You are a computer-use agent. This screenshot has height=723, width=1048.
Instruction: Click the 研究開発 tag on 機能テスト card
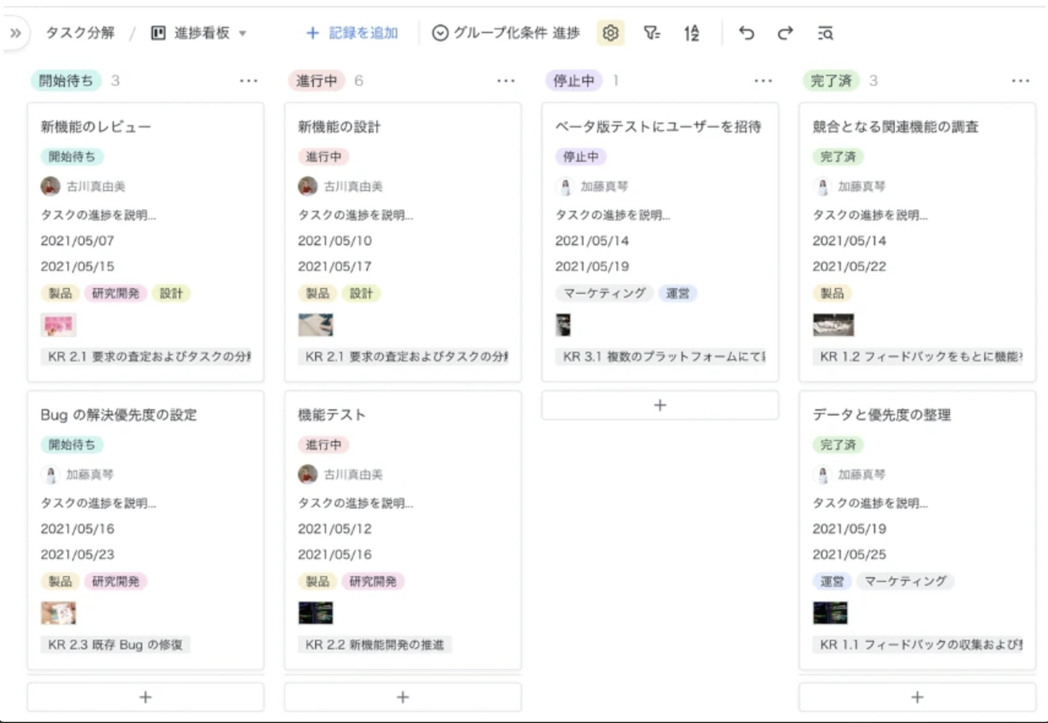(x=373, y=581)
